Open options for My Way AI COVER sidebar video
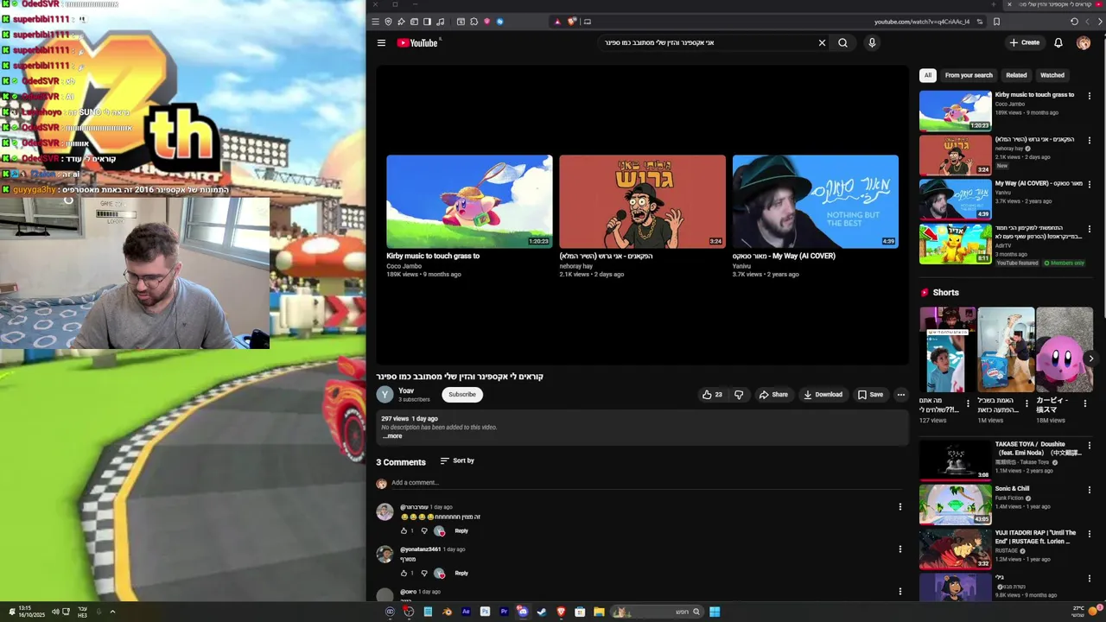 (x=1089, y=185)
